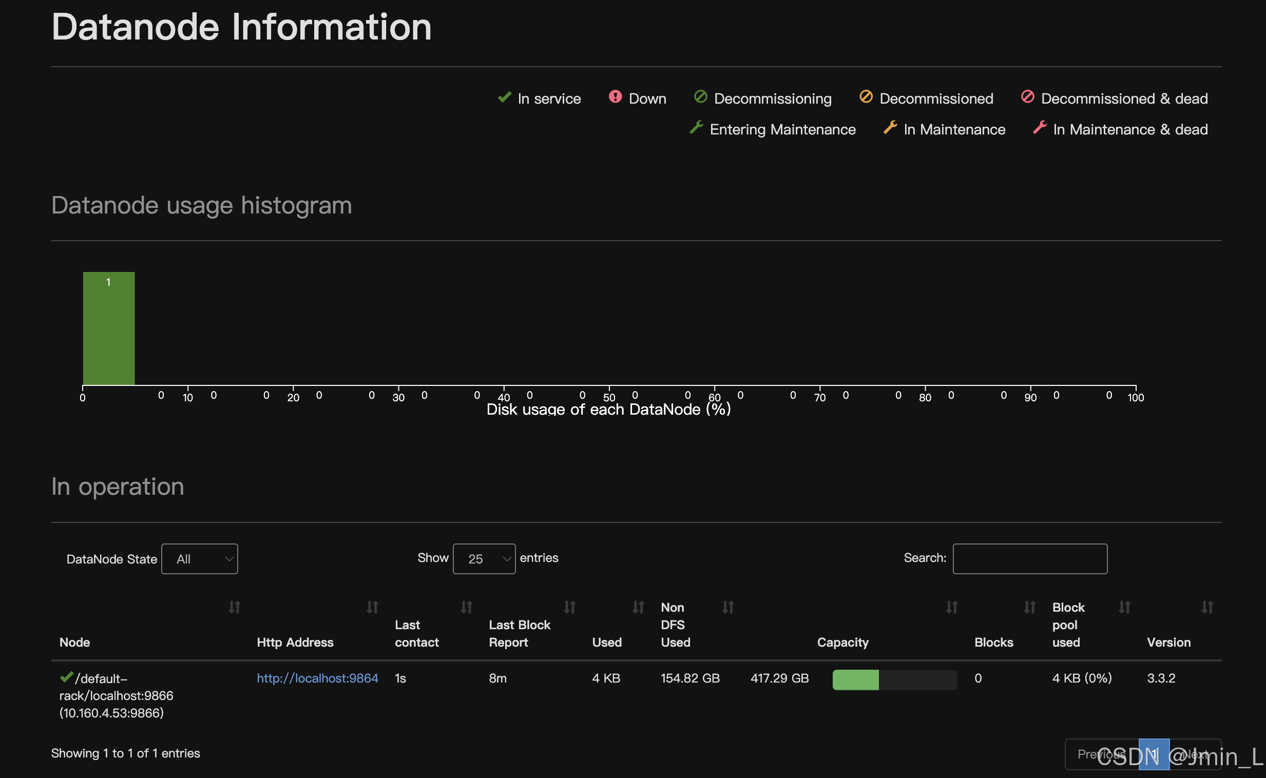
Task: Click the Entering Maintenance wrench icon
Action: (697, 128)
